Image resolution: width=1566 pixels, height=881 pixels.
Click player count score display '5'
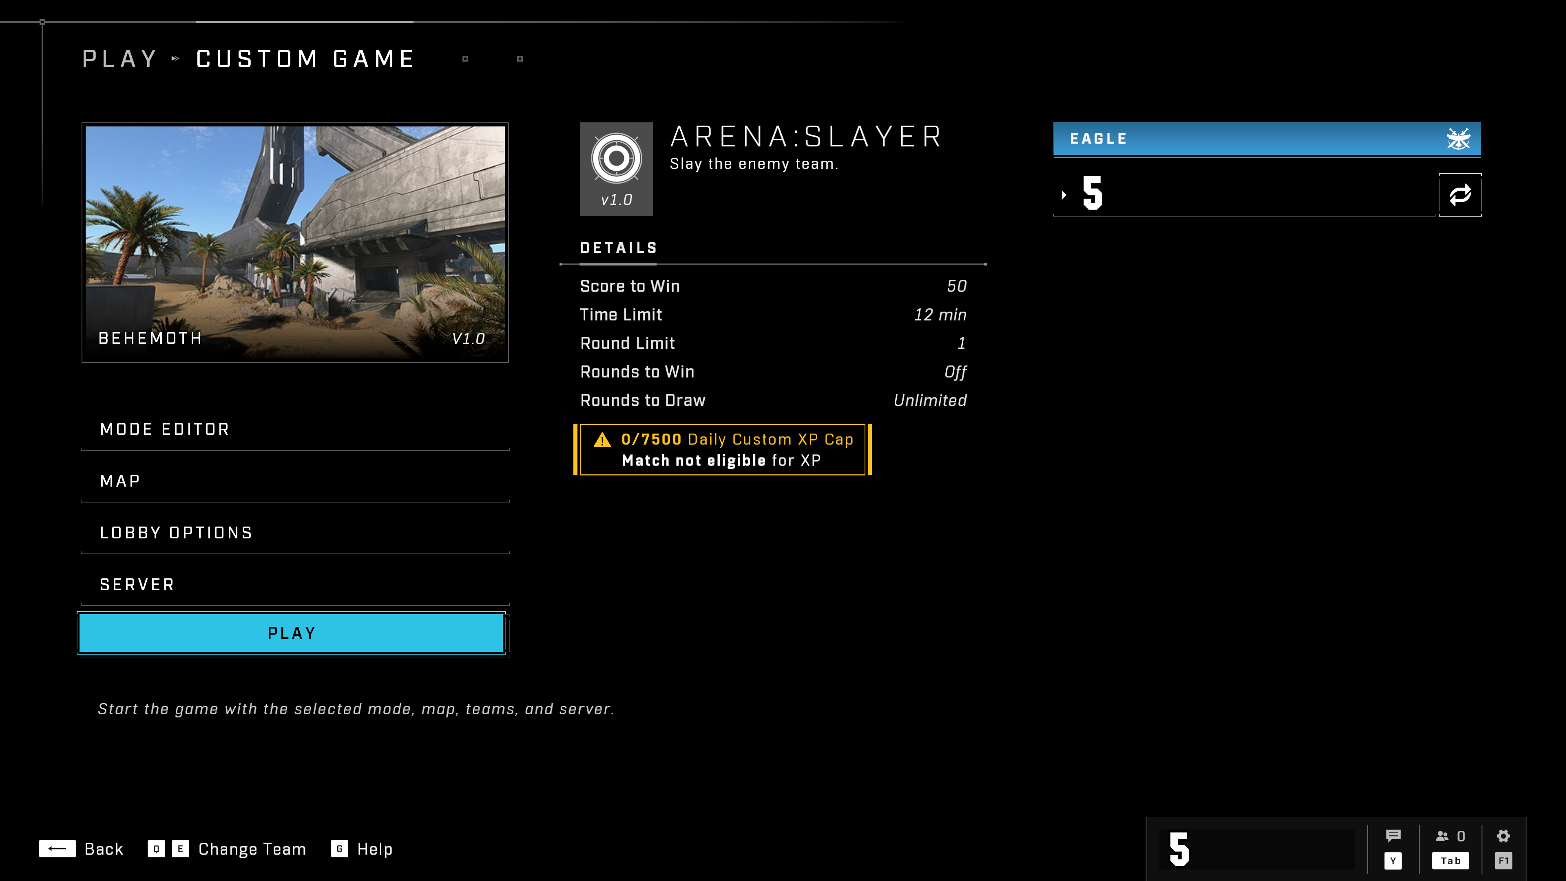[x=1180, y=849]
